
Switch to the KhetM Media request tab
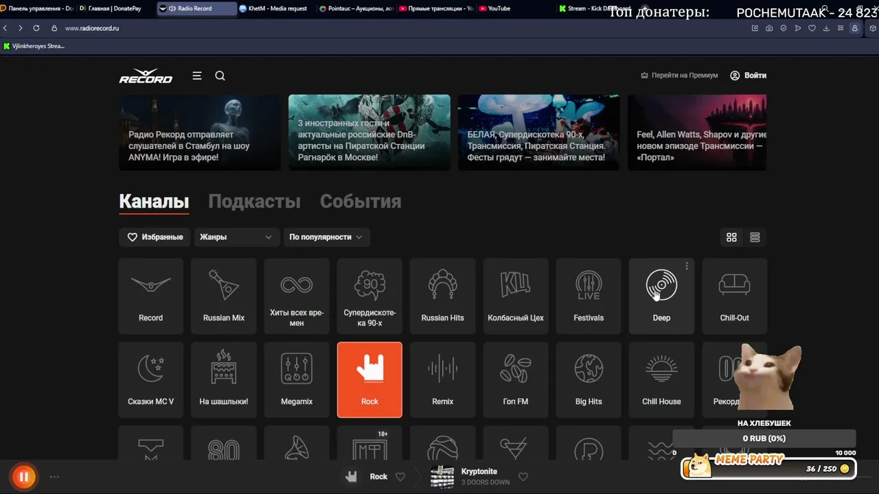coord(276,8)
